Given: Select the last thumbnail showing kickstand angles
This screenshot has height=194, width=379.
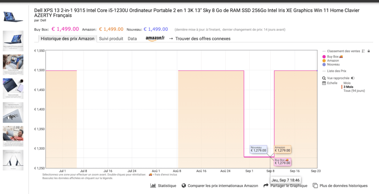Looking at the screenshot, I should (13, 160).
